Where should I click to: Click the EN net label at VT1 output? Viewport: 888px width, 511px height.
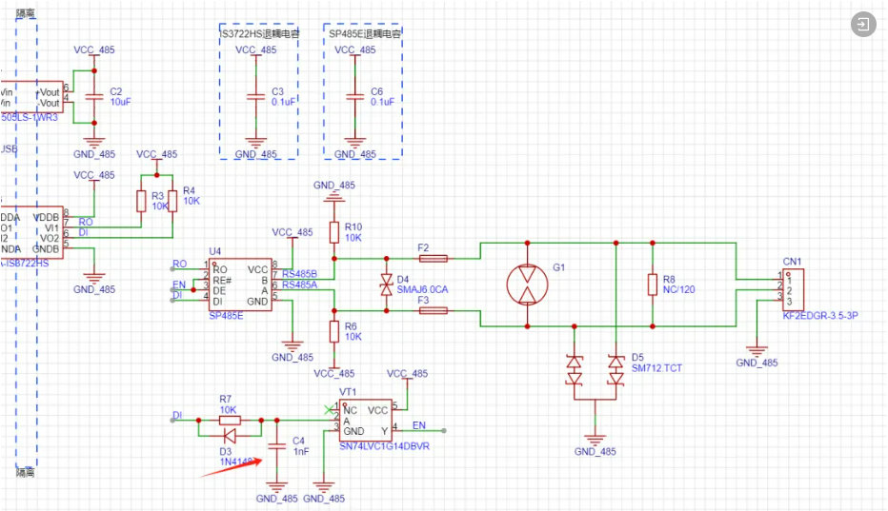pyautogui.click(x=418, y=425)
